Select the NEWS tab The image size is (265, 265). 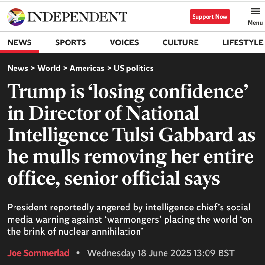pos(19,42)
